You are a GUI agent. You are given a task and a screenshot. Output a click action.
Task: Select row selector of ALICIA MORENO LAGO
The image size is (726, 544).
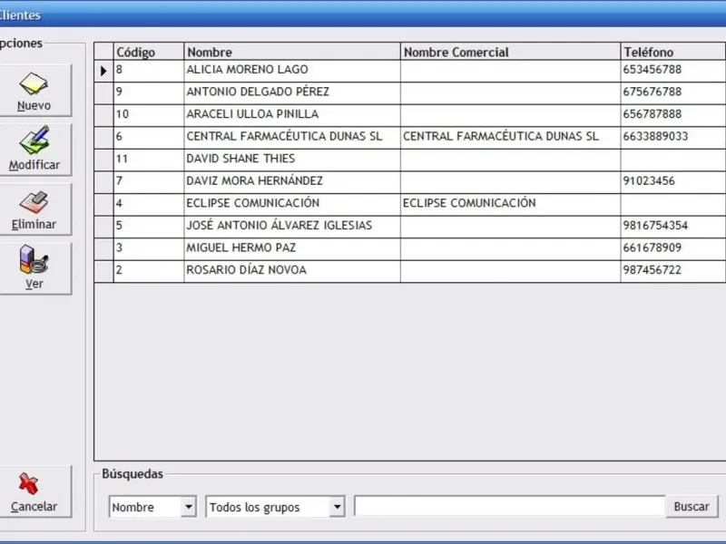(103, 71)
